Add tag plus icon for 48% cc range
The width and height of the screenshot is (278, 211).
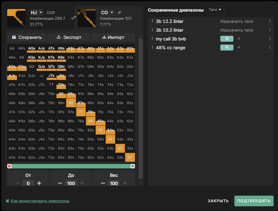239,48
